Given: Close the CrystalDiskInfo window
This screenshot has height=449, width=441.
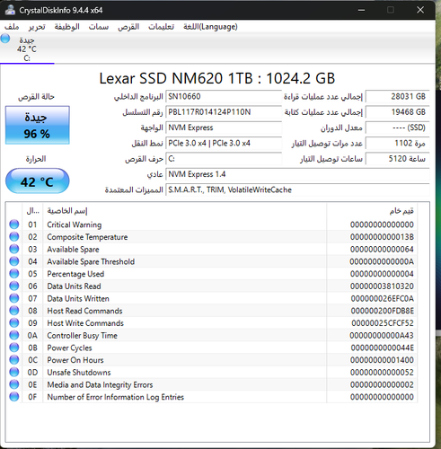Looking at the screenshot, I should (420, 10).
